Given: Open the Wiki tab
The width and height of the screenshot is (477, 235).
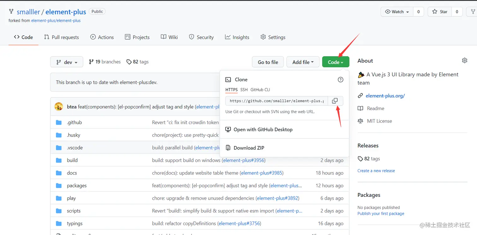Looking at the screenshot, I should point(169,37).
